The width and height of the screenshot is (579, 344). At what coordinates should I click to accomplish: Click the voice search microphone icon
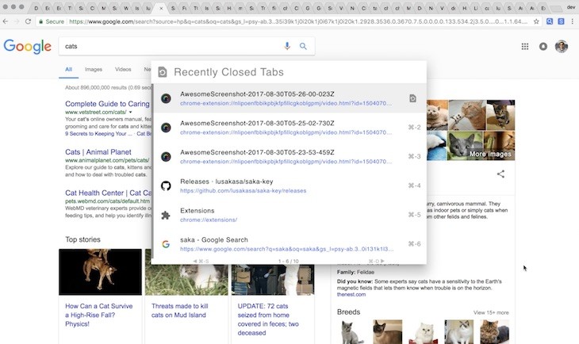click(287, 46)
